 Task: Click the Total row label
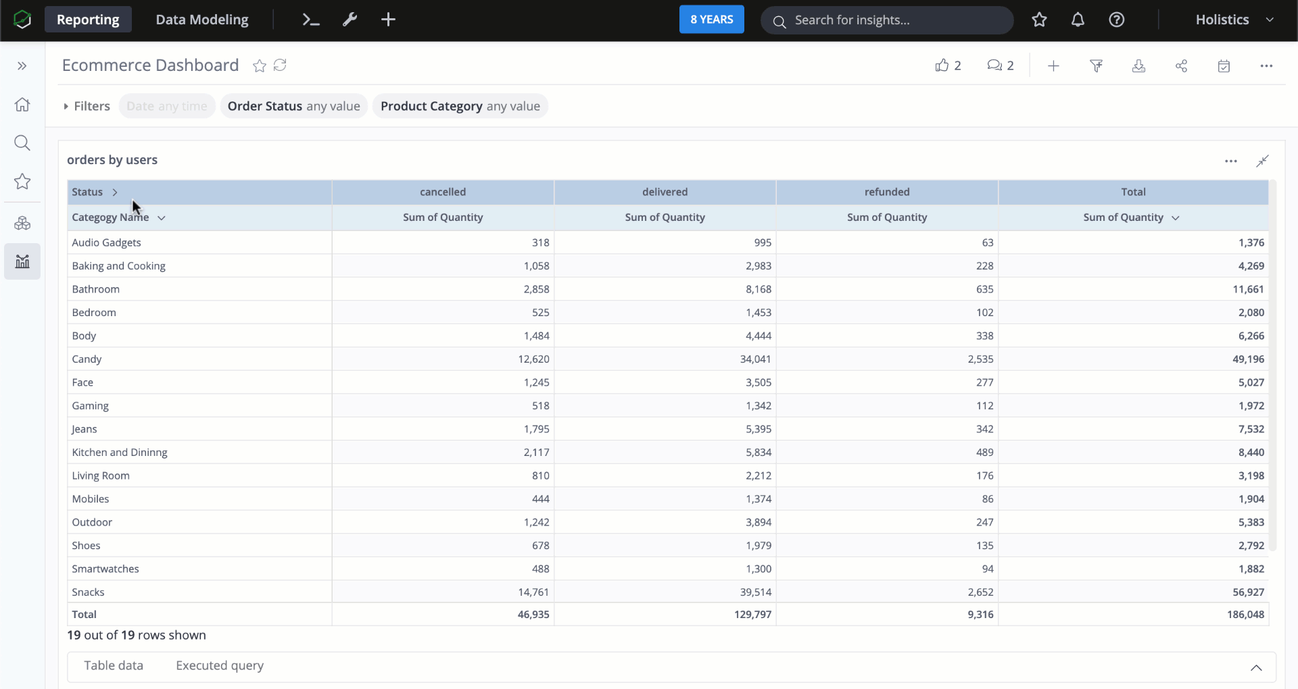click(84, 615)
